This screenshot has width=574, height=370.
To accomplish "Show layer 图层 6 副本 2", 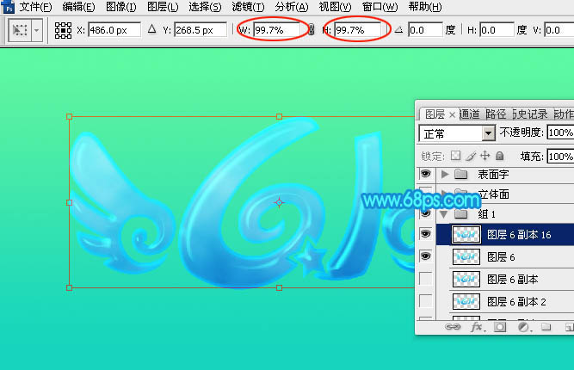I will (425, 301).
